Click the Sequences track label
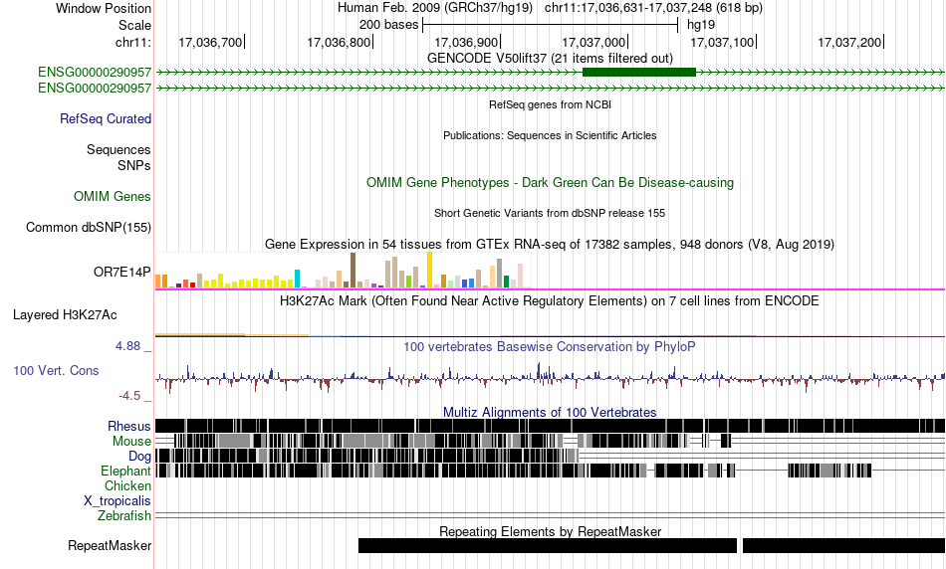Image resolution: width=946 pixels, height=569 pixels. 118,149
